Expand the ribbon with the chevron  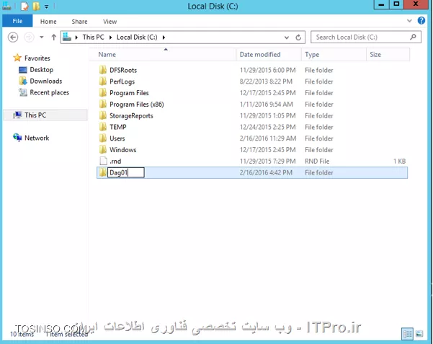(x=409, y=21)
